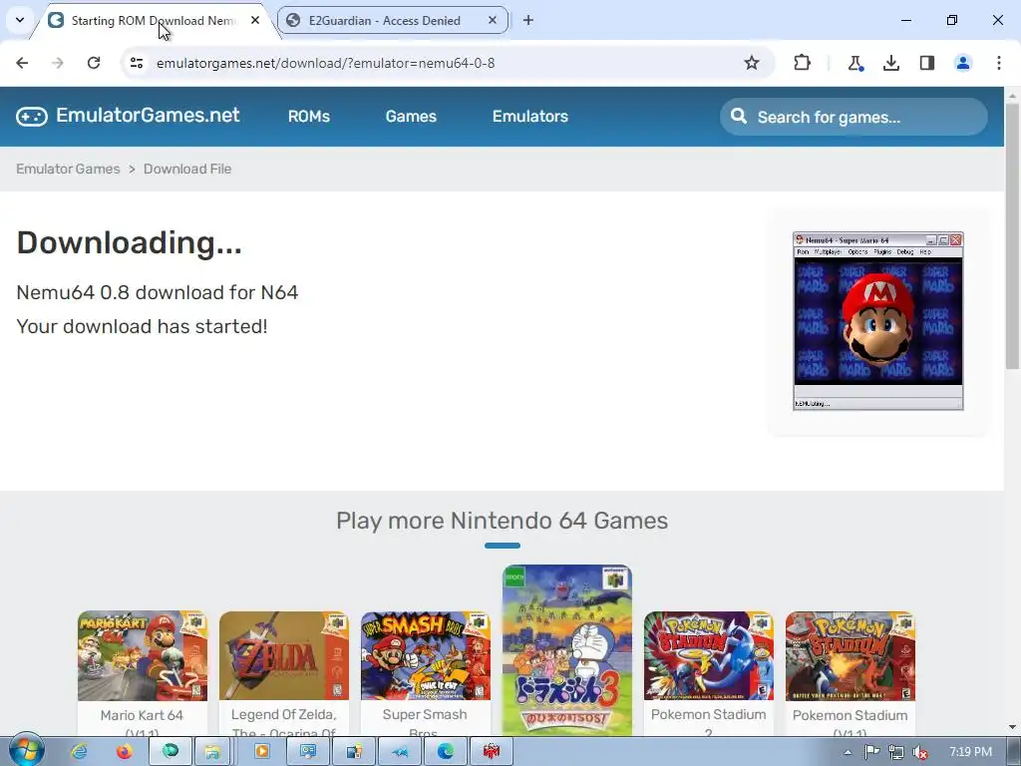Click the page vertical scrollbar thumb
Viewport: 1021px width, 766px height.
(1012, 234)
